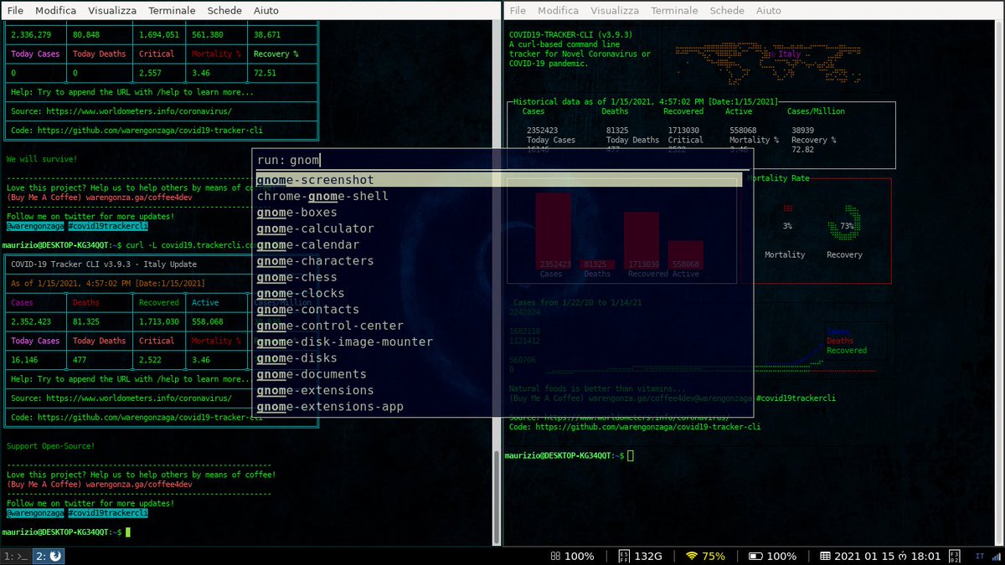The height and width of the screenshot is (565, 1005).
Task: Switch to workspace 1 terminal icon
Action: pos(16,556)
